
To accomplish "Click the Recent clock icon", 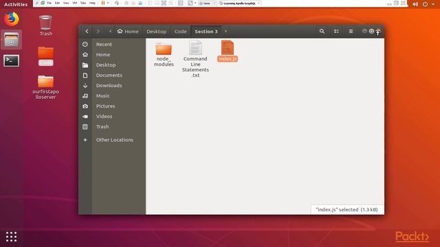I will pos(85,44).
